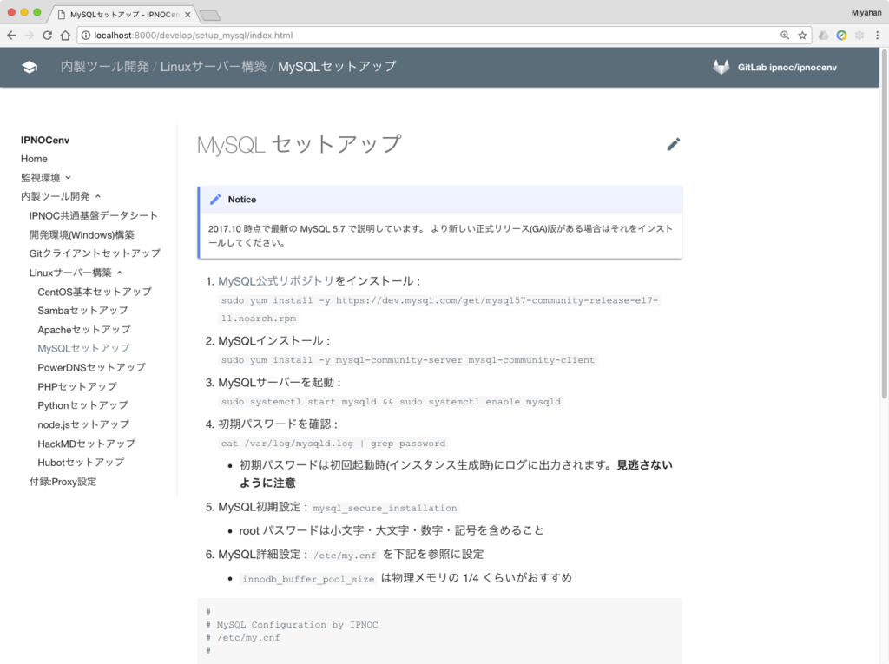
Task: Open 付録:Proxy設定 page
Action: (63, 482)
